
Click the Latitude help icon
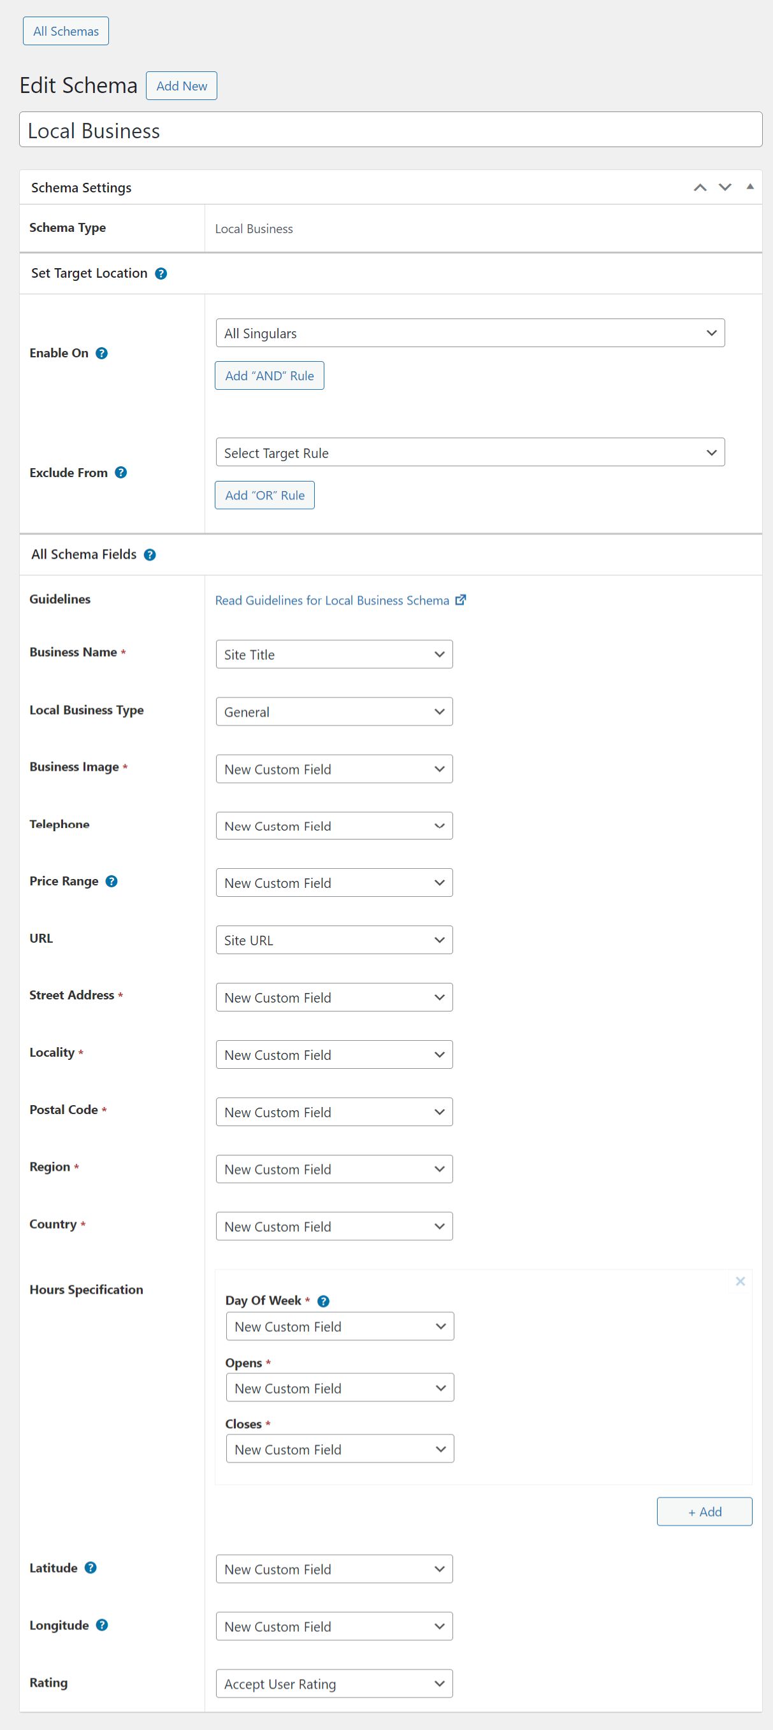[90, 1568]
